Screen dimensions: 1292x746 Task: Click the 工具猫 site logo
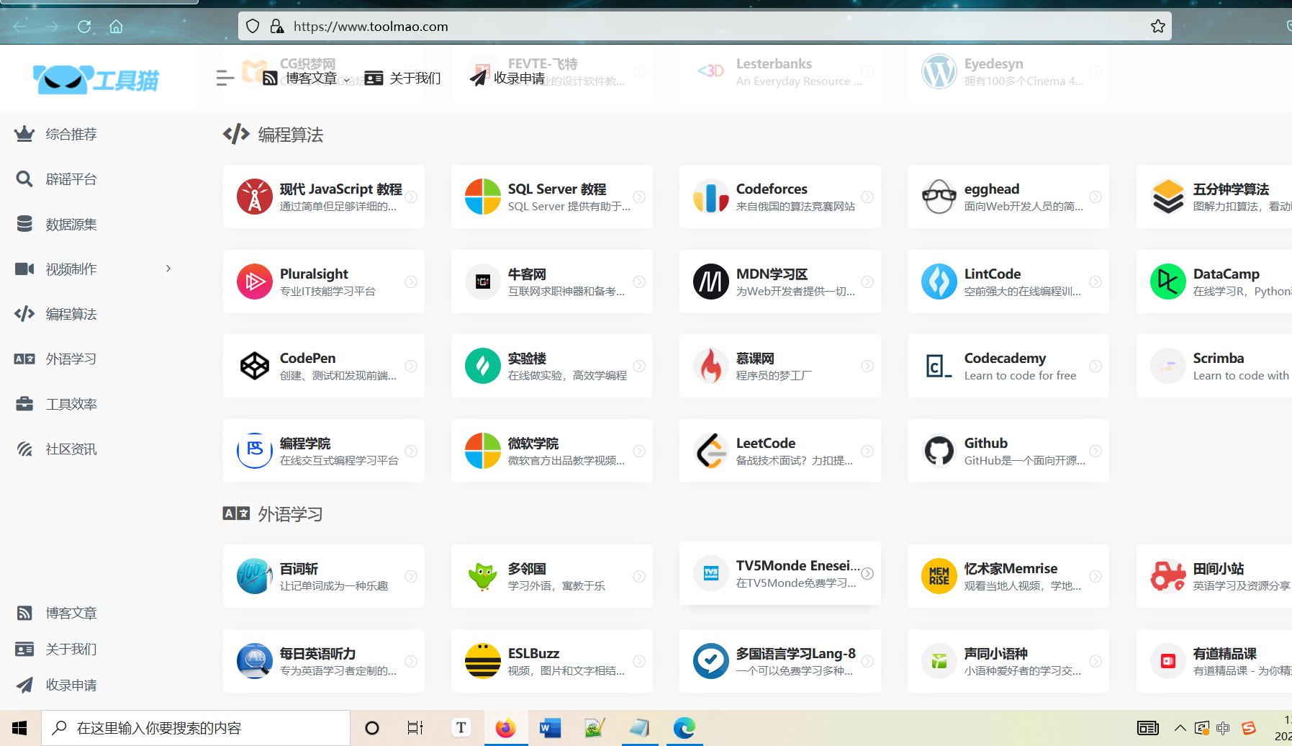96,79
